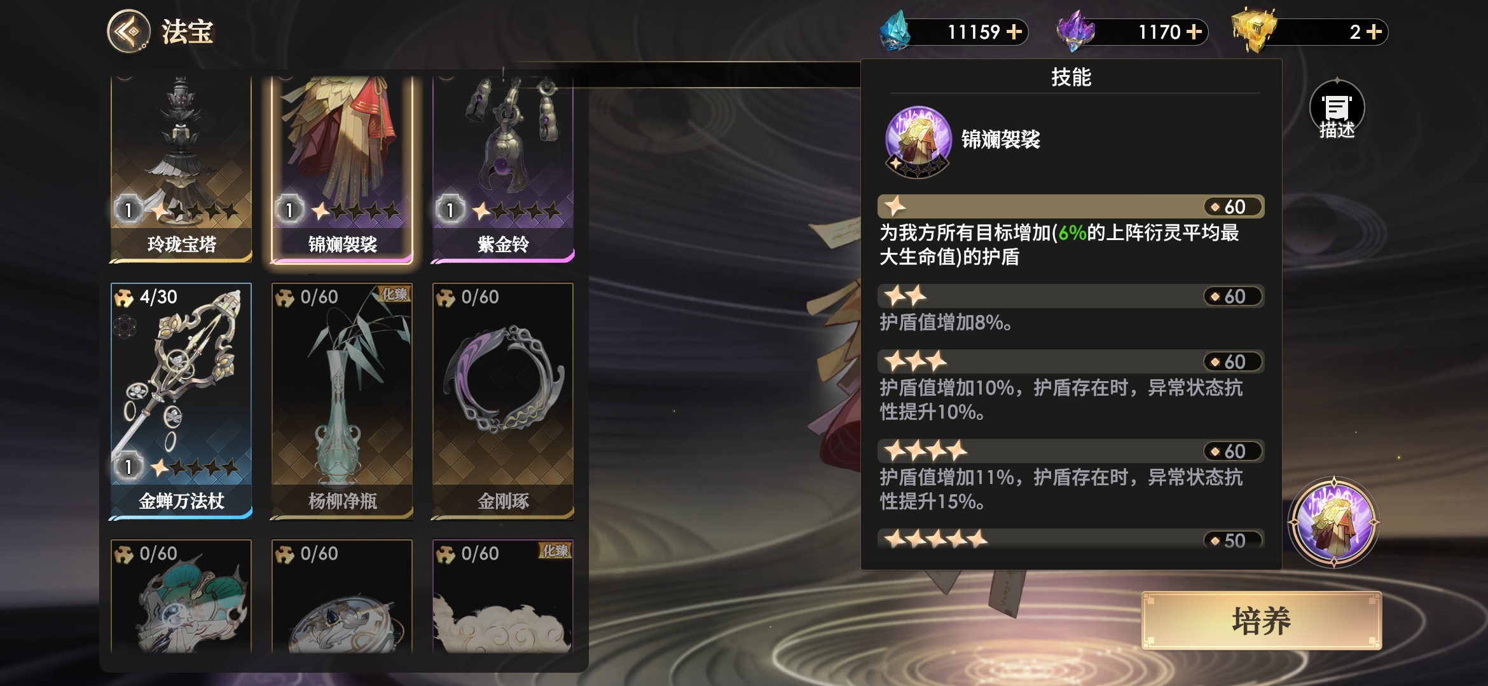Select the 玲珑宝塔 treasure card
Image resolution: width=1488 pixels, height=686 pixels.
(182, 168)
